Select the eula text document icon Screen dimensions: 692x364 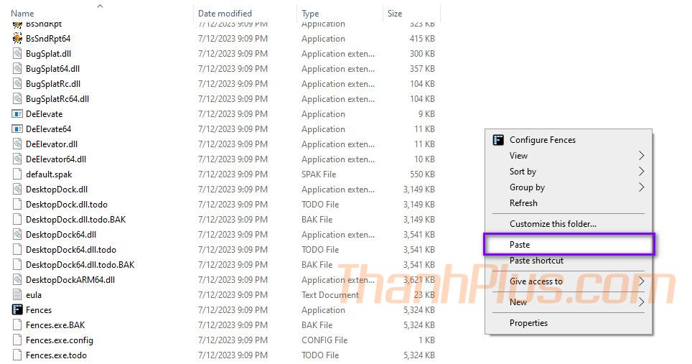click(x=17, y=295)
